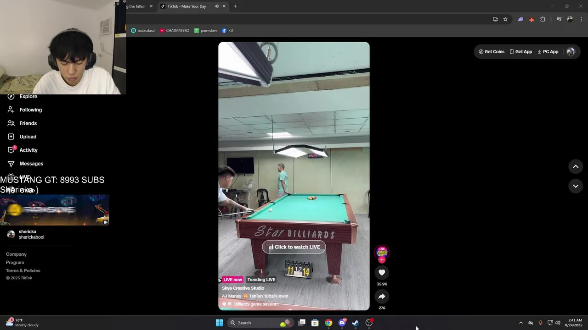Click the like count 35.9K
Screen dimensions: 588x330
point(382,284)
